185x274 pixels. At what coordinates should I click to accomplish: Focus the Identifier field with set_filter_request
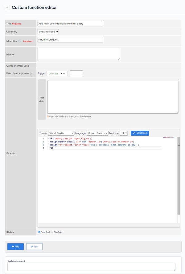[70, 40]
